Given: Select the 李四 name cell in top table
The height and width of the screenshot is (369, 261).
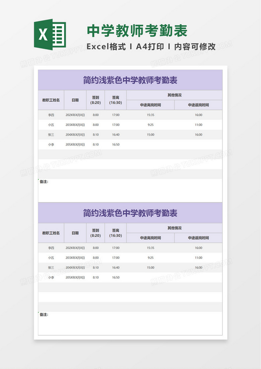Looking at the screenshot, I should (51, 115).
